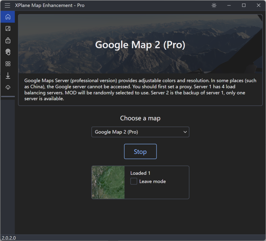Minimize the XPlane Map Enhancement window
The height and width of the screenshot is (241, 266).
pyautogui.click(x=229, y=5)
